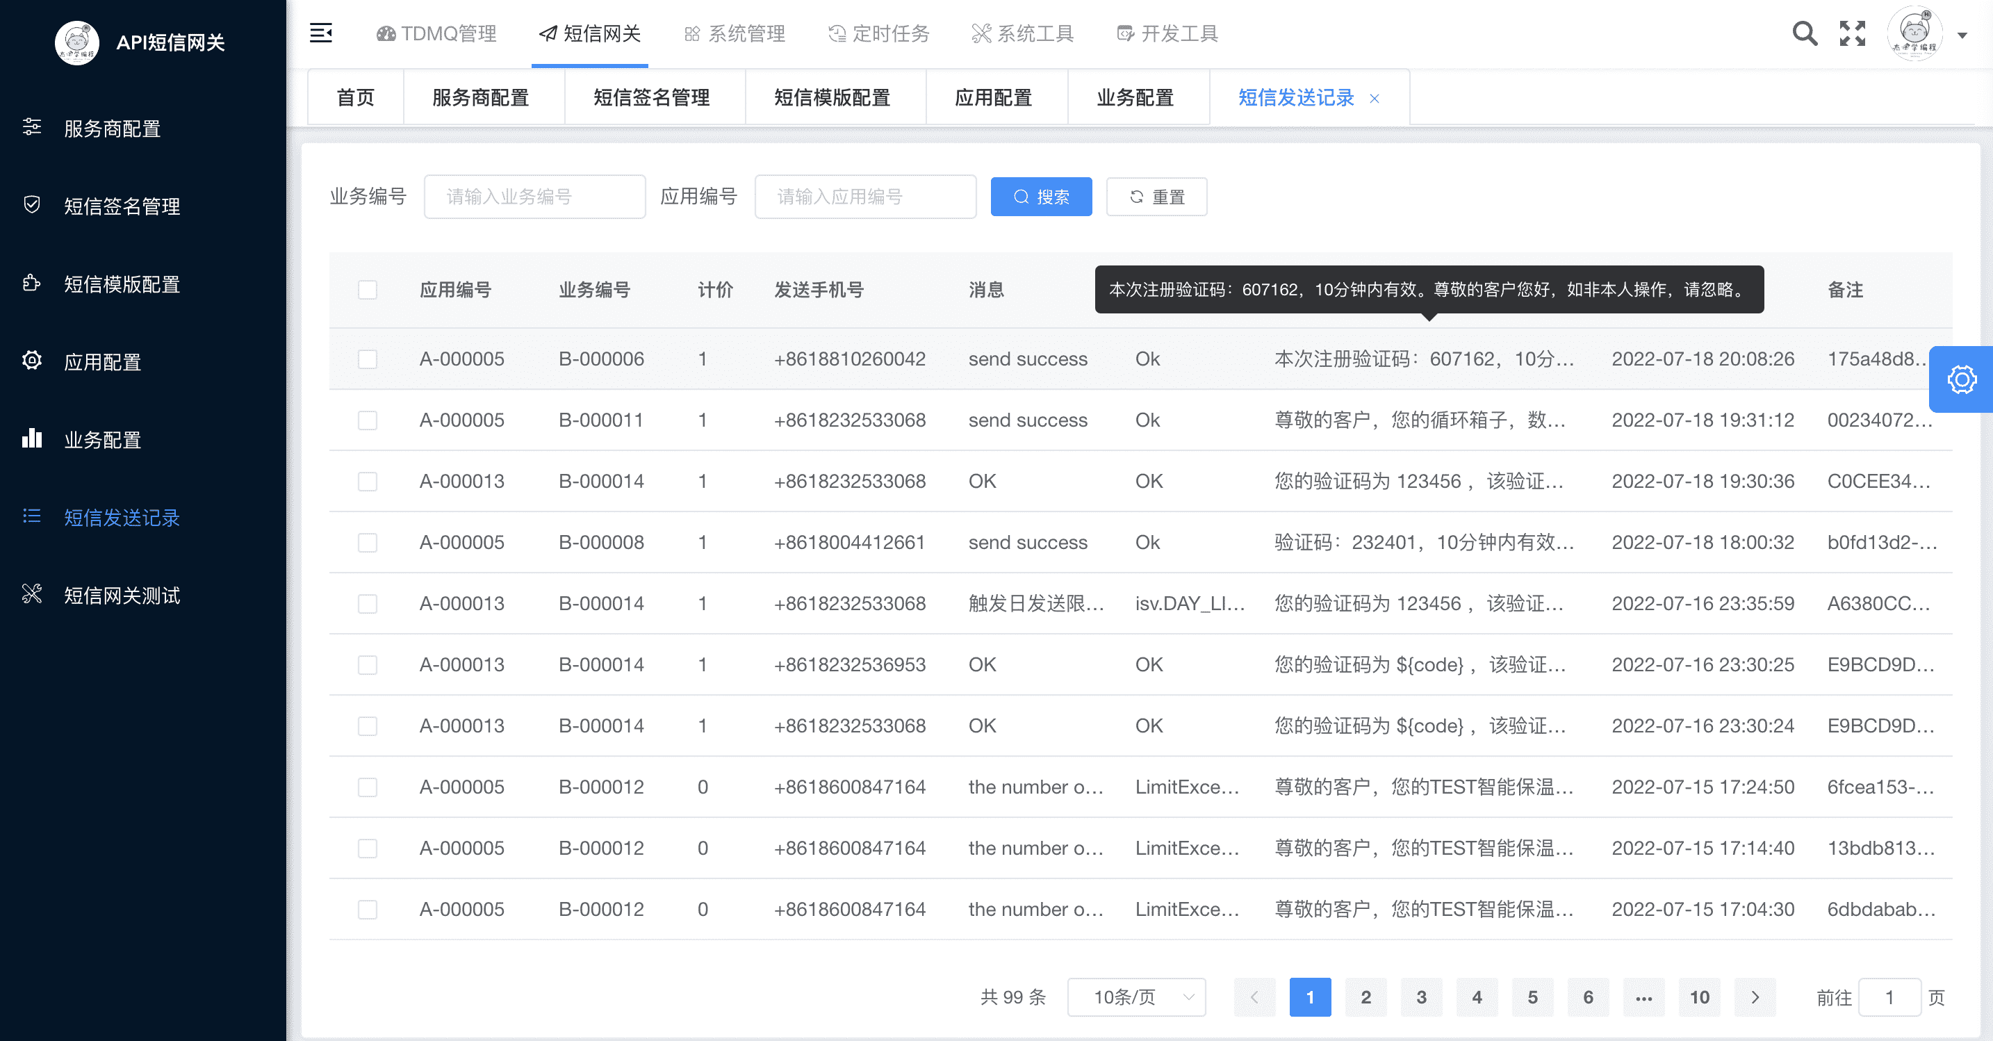Check row dated 2022-07-15 17:14:40
The width and height of the screenshot is (1993, 1041).
tap(368, 849)
